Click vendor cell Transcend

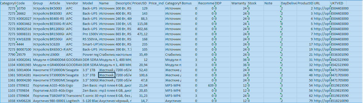pos(74,96)
